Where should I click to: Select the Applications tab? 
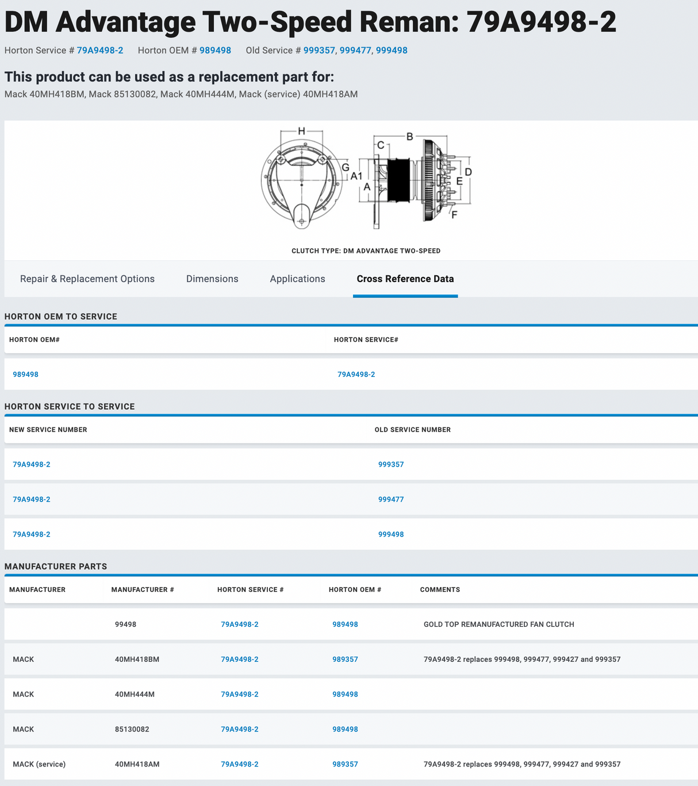(x=297, y=279)
